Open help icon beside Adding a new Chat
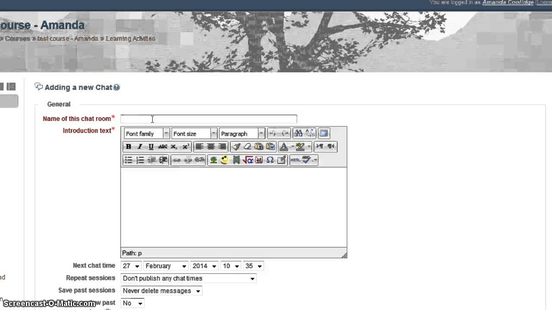Viewport: 552px width, 310px height. [x=116, y=87]
